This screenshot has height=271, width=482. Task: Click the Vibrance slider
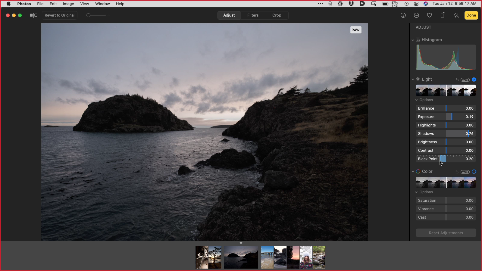tap(446, 209)
